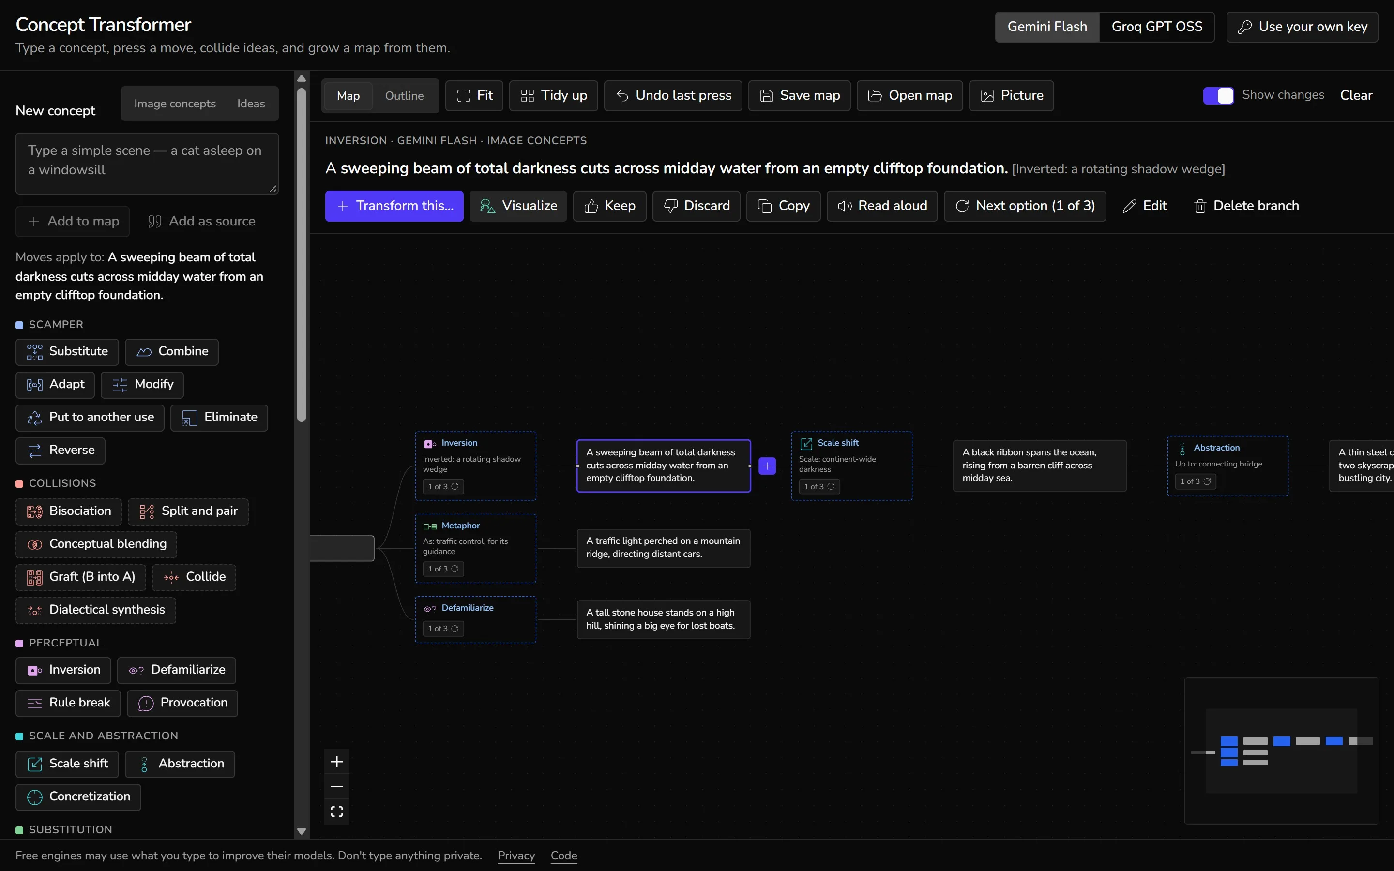The height and width of the screenshot is (871, 1394).
Task: Choose the Scale shift move button
Action: pos(67,764)
